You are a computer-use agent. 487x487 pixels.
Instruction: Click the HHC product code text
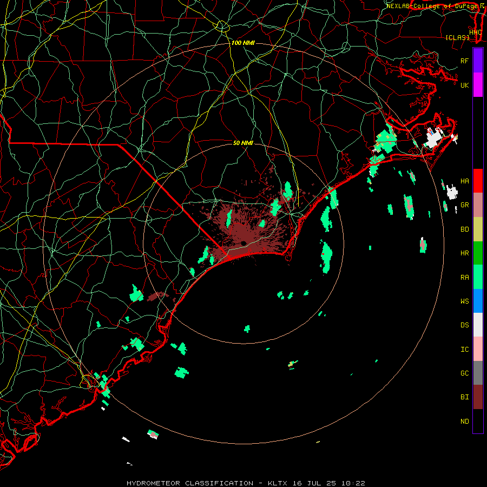pos(475,32)
